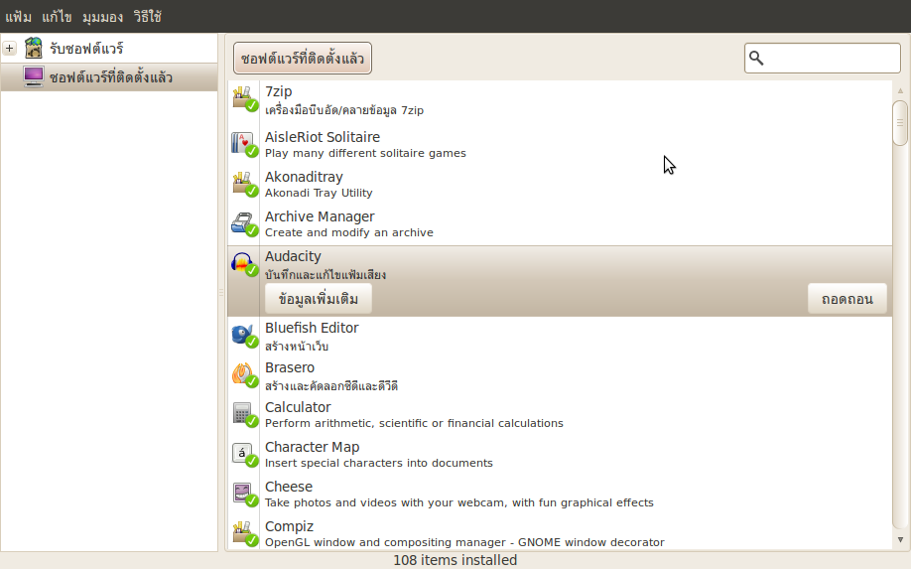Click Bluefish description สร้างหน้าเว็บ

tap(297, 346)
